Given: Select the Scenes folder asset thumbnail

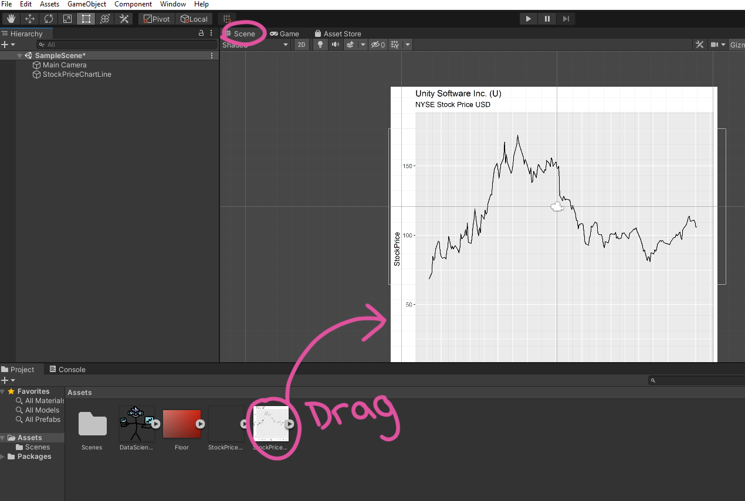Looking at the screenshot, I should (x=92, y=424).
